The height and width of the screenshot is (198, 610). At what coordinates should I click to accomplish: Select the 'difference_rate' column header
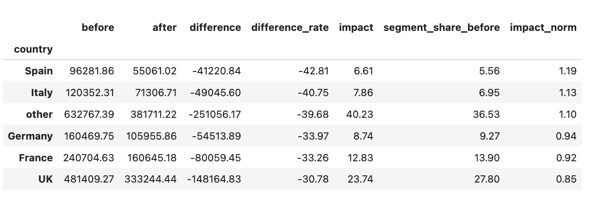tap(290, 28)
